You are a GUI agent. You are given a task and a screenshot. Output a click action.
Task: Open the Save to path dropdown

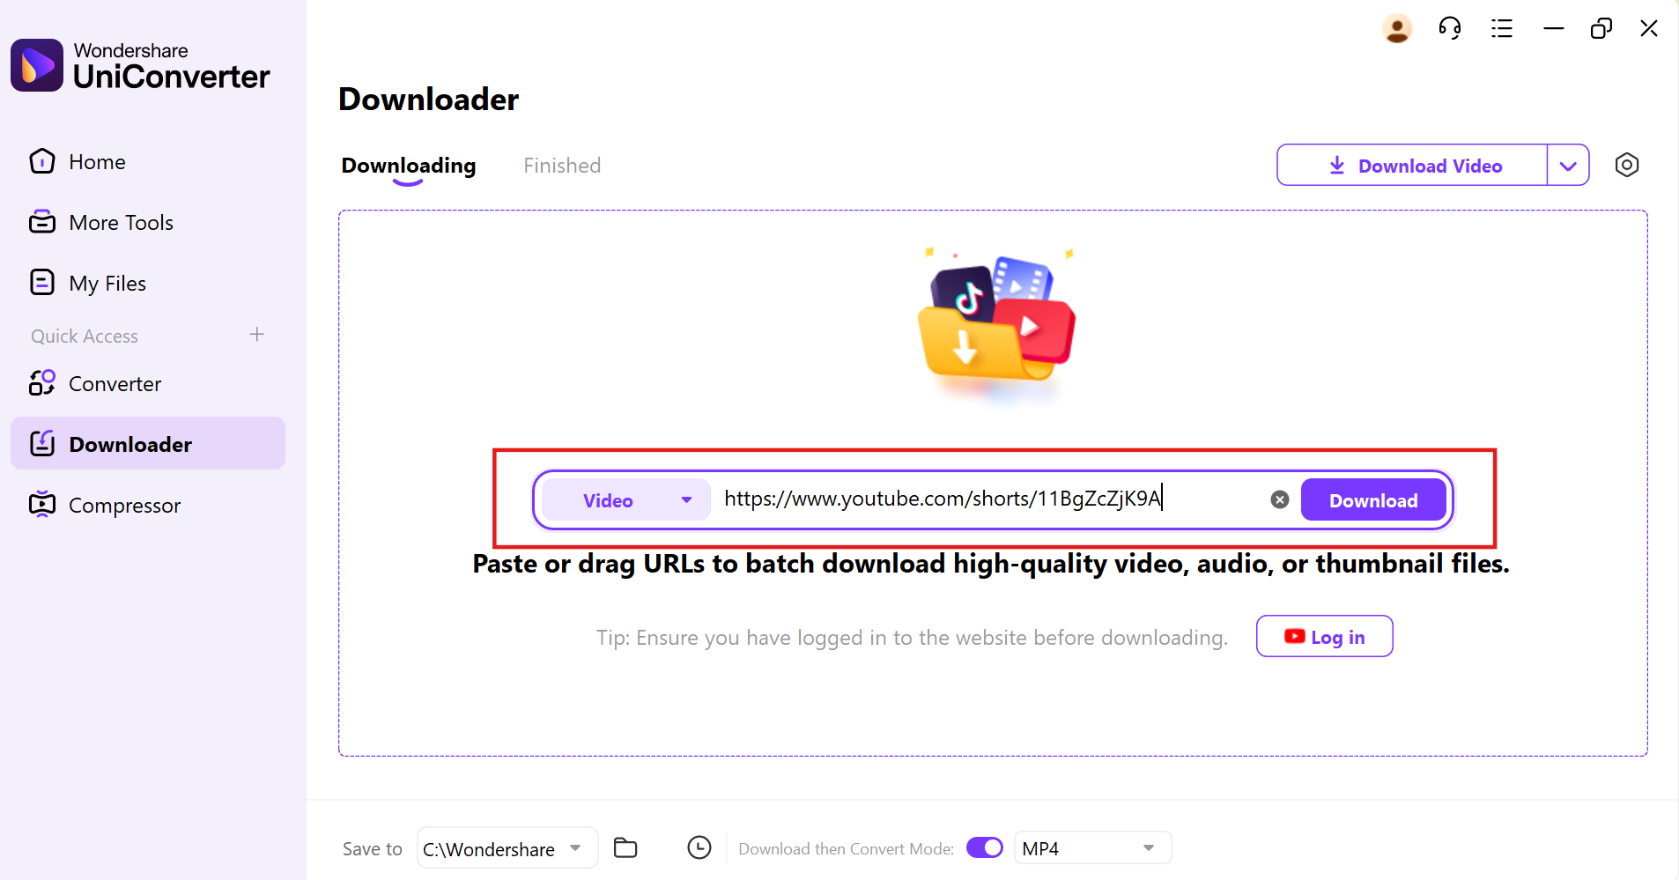click(x=507, y=848)
